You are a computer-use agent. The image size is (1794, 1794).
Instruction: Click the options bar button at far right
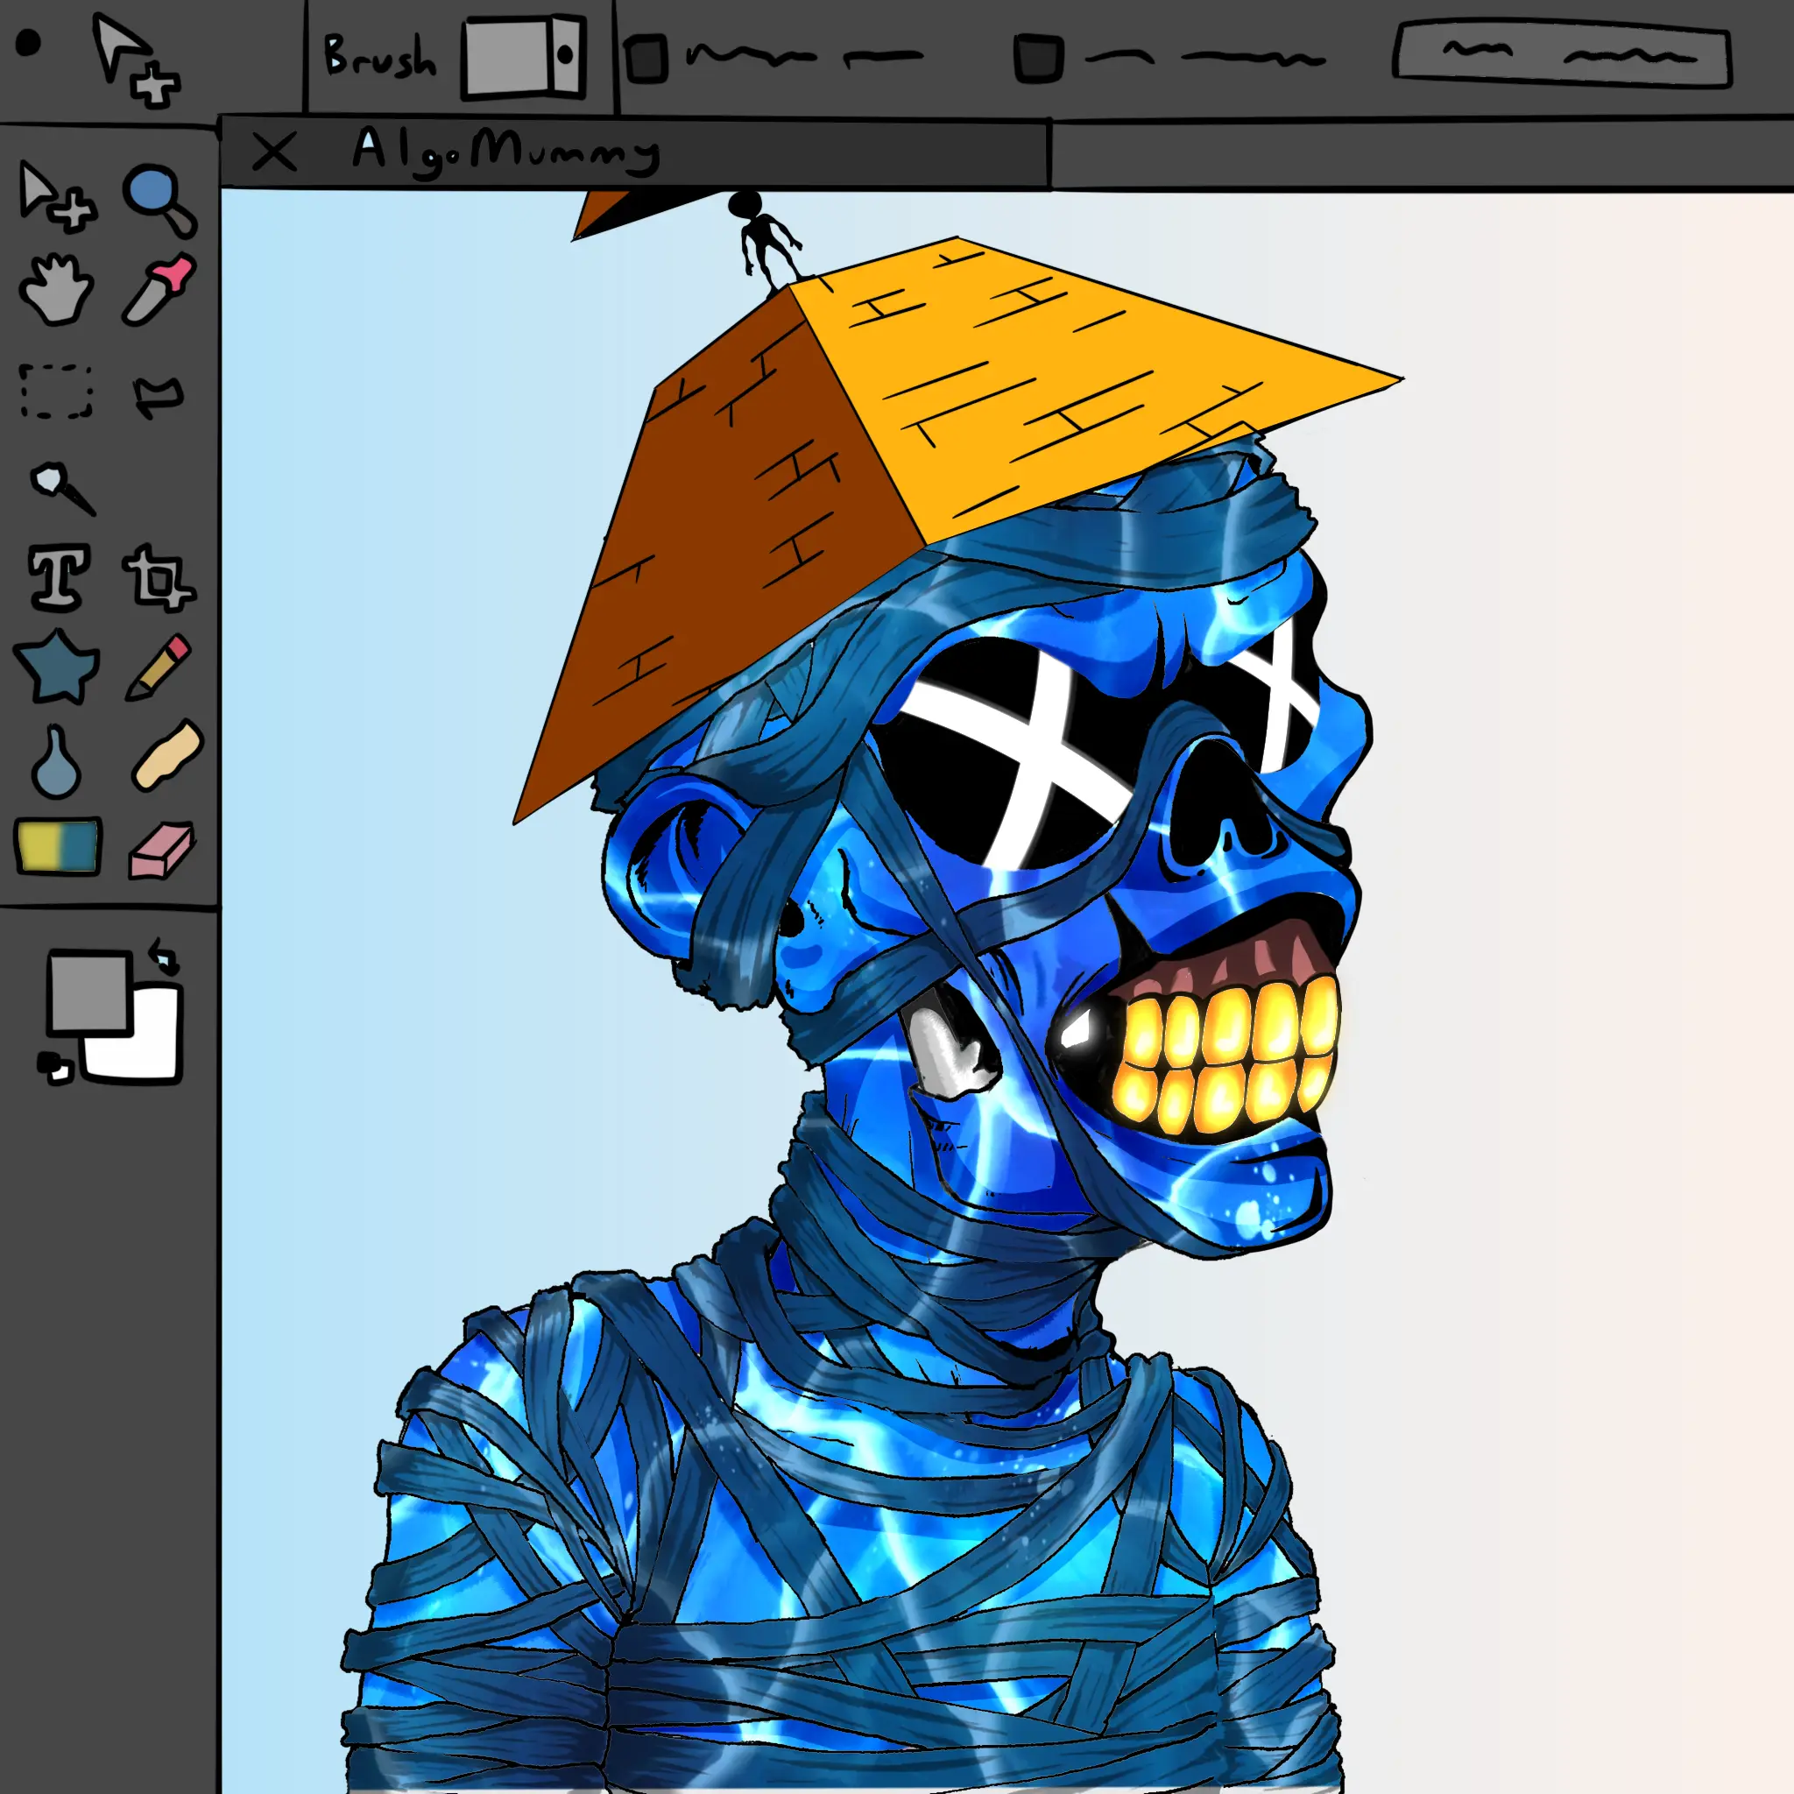1561,56
